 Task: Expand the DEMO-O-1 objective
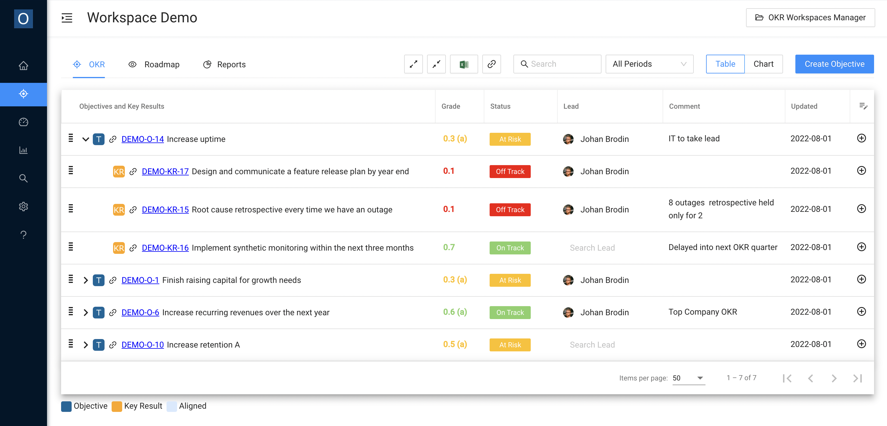(x=86, y=280)
